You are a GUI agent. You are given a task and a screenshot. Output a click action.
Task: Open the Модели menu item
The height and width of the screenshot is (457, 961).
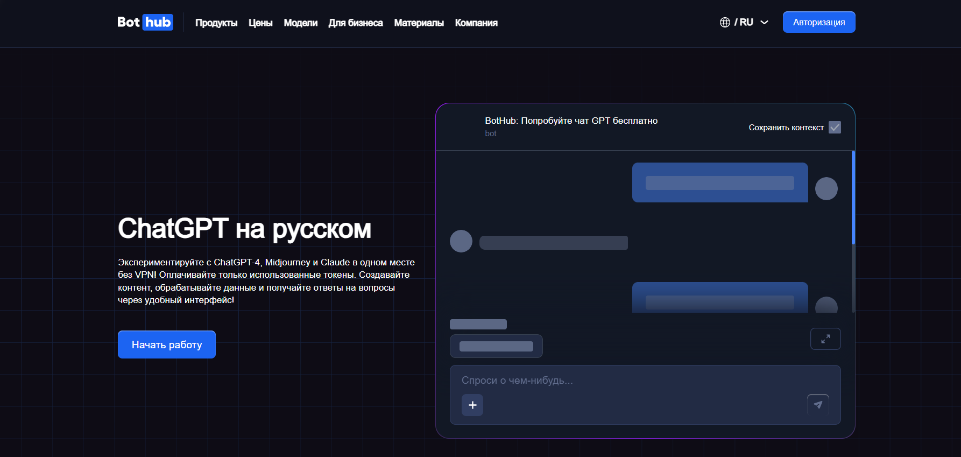(x=300, y=23)
